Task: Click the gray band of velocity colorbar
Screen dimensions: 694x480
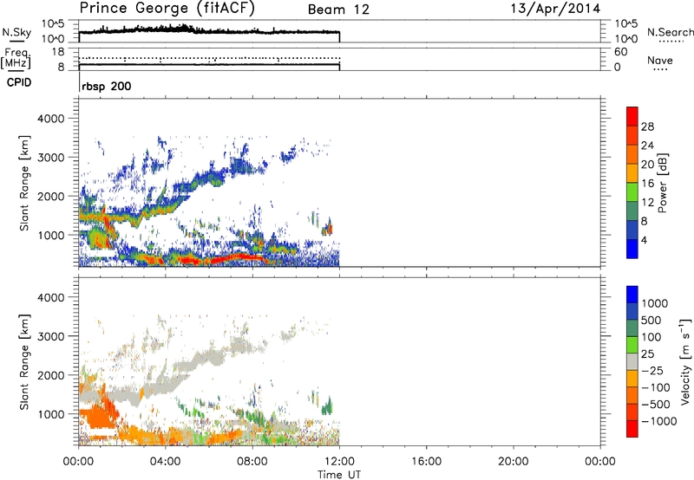Action: 632,361
